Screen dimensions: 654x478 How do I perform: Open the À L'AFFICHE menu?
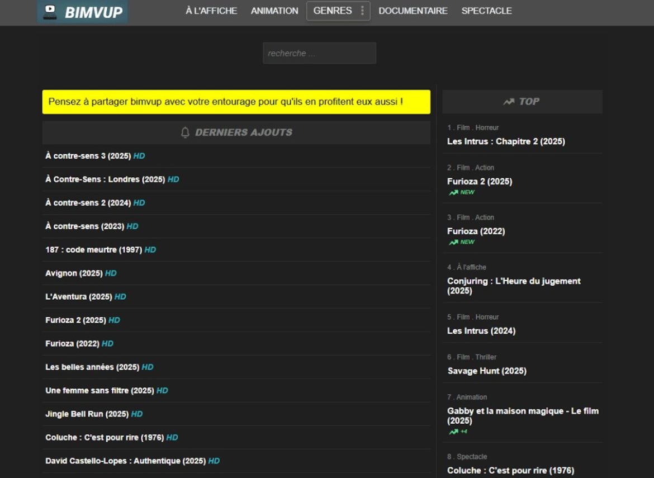coord(211,11)
